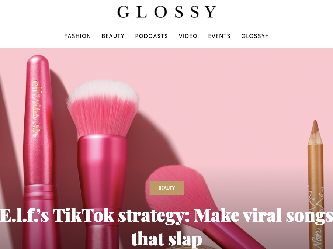The image size is (333, 249).
Task: Click the letter G in GLOSSY logo
Action: (123, 12)
